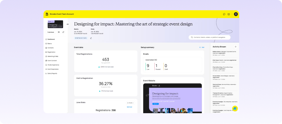Viewport: 282px width, 124px height.
Task: Open Registration in the sidebar
Action: click(x=51, y=52)
